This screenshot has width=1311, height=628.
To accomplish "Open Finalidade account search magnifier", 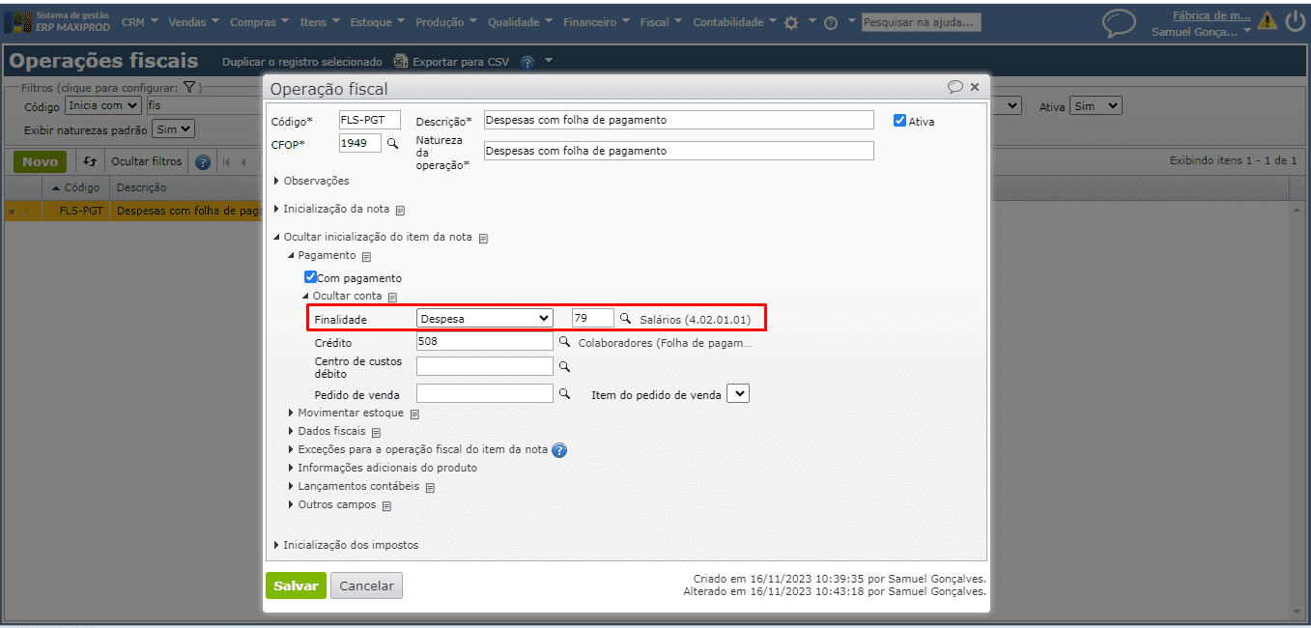I will pyautogui.click(x=625, y=318).
